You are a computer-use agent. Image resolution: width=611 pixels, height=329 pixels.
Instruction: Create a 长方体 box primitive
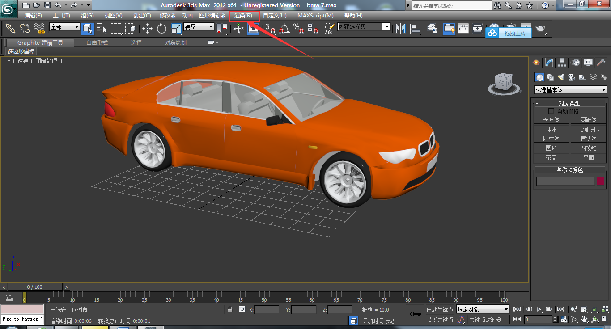click(551, 120)
